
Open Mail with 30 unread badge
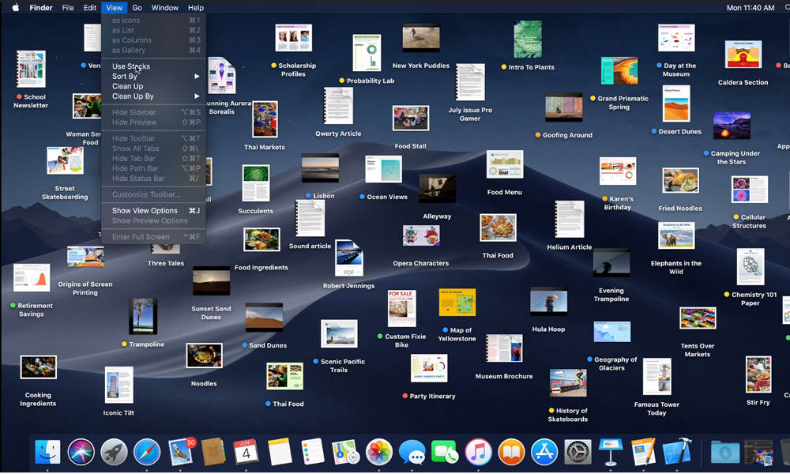coord(181,452)
